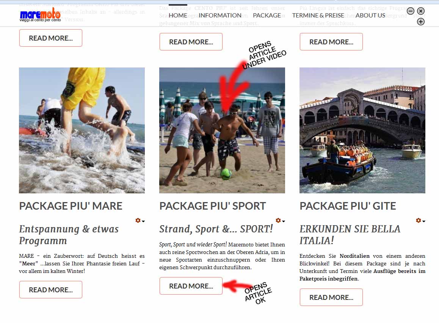This screenshot has height=323, width=439.
Task: Open the ABOUT US menu item
Action: [x=370, y=16]
